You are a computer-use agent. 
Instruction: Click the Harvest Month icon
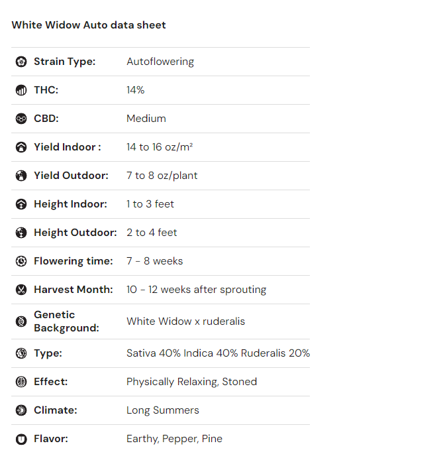[x=21, y=290]
